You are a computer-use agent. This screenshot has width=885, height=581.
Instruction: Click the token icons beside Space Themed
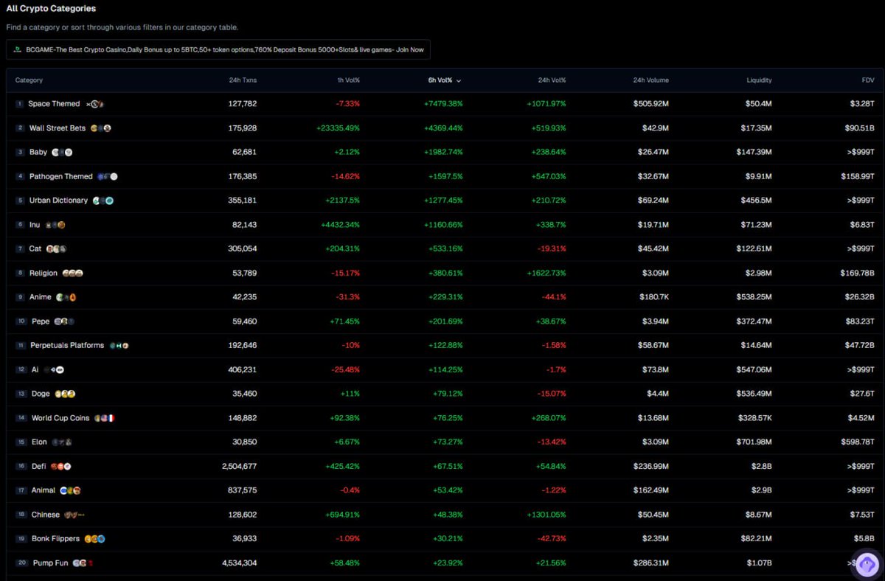[95, 104]
